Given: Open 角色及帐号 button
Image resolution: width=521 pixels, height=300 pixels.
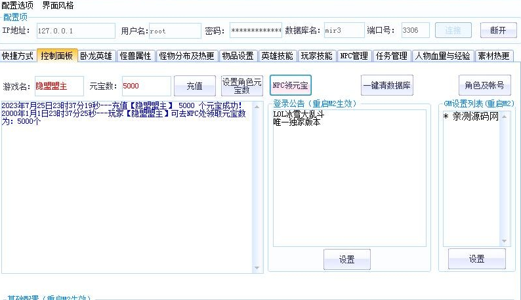Looking at the screenshot, I should (484, 86).
